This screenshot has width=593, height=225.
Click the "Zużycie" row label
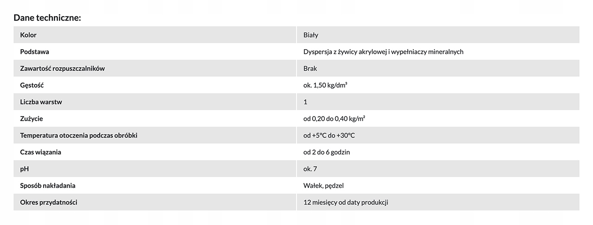pos(31,119)
